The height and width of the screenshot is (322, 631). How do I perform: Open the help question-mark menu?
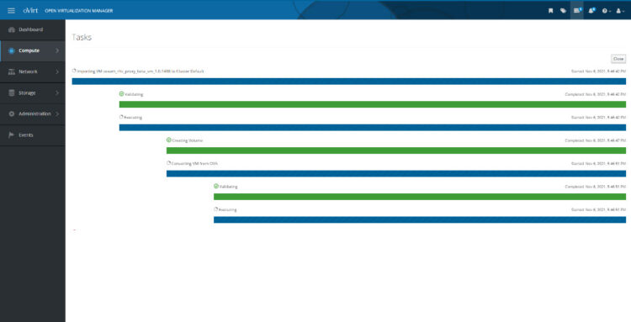[x=606, y=11]
